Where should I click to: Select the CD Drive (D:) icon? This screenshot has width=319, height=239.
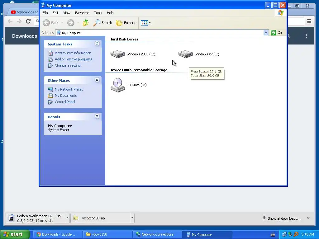pos(117,85)
